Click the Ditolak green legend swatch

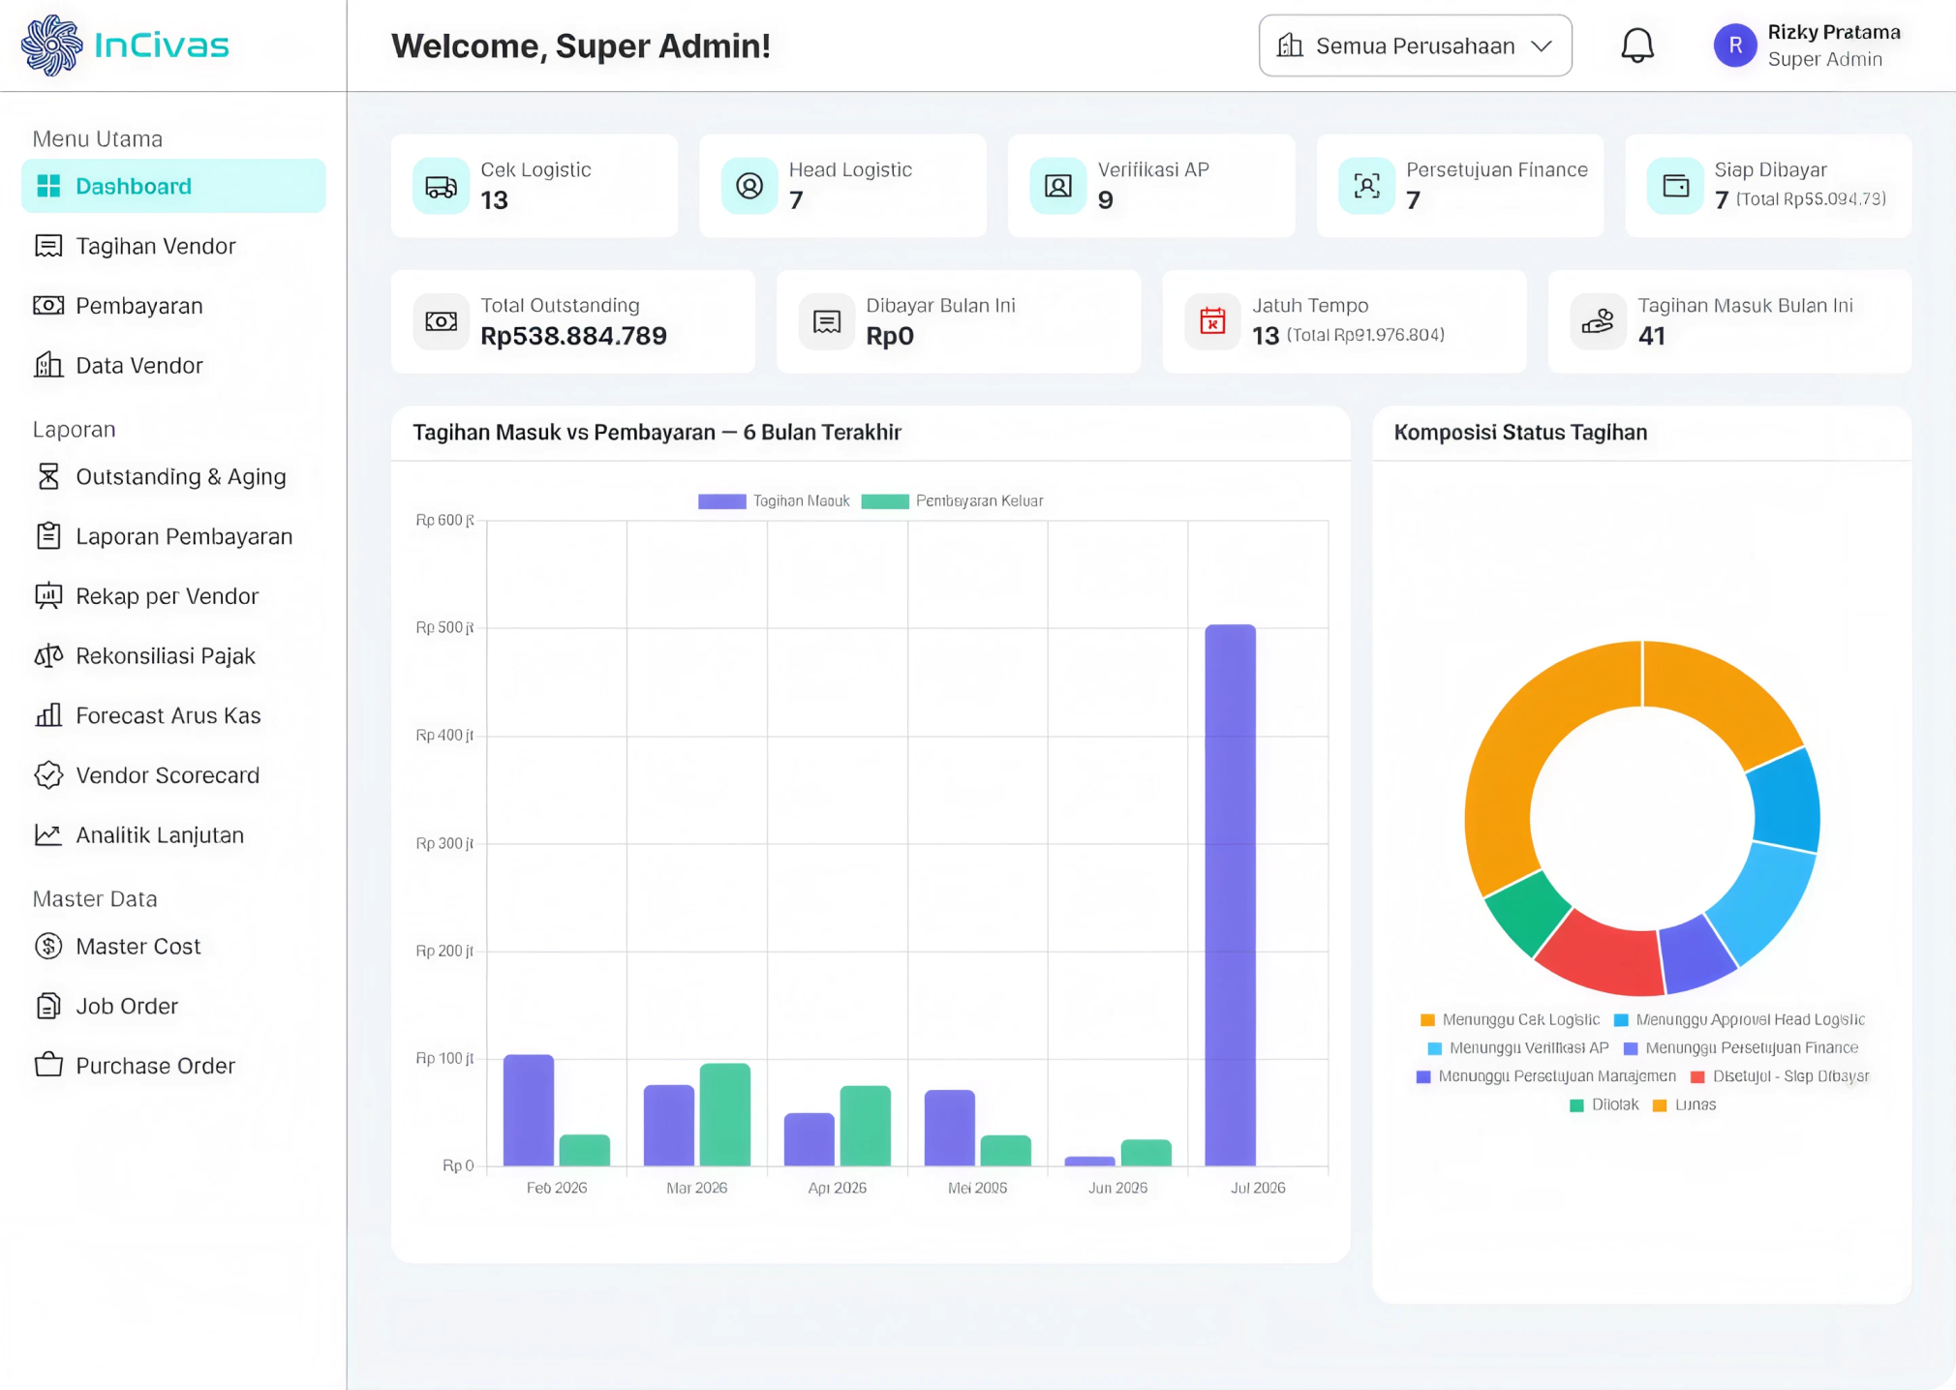click(1576, 1105)
